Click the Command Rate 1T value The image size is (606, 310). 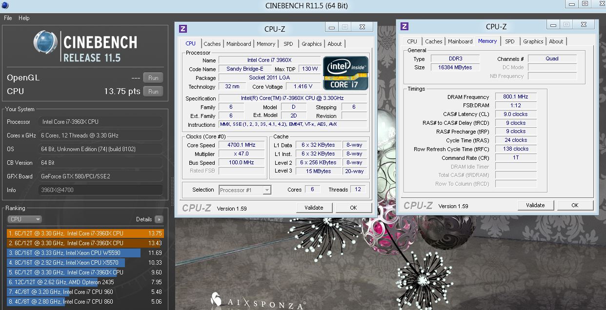(x=516, y=158)
